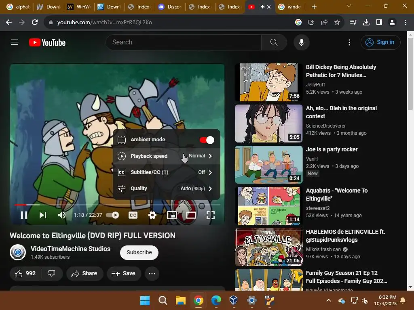This screenshot has height=310, width=414.
Task: Mute the video volume speaker icon
Action: [x=62, y=215]
